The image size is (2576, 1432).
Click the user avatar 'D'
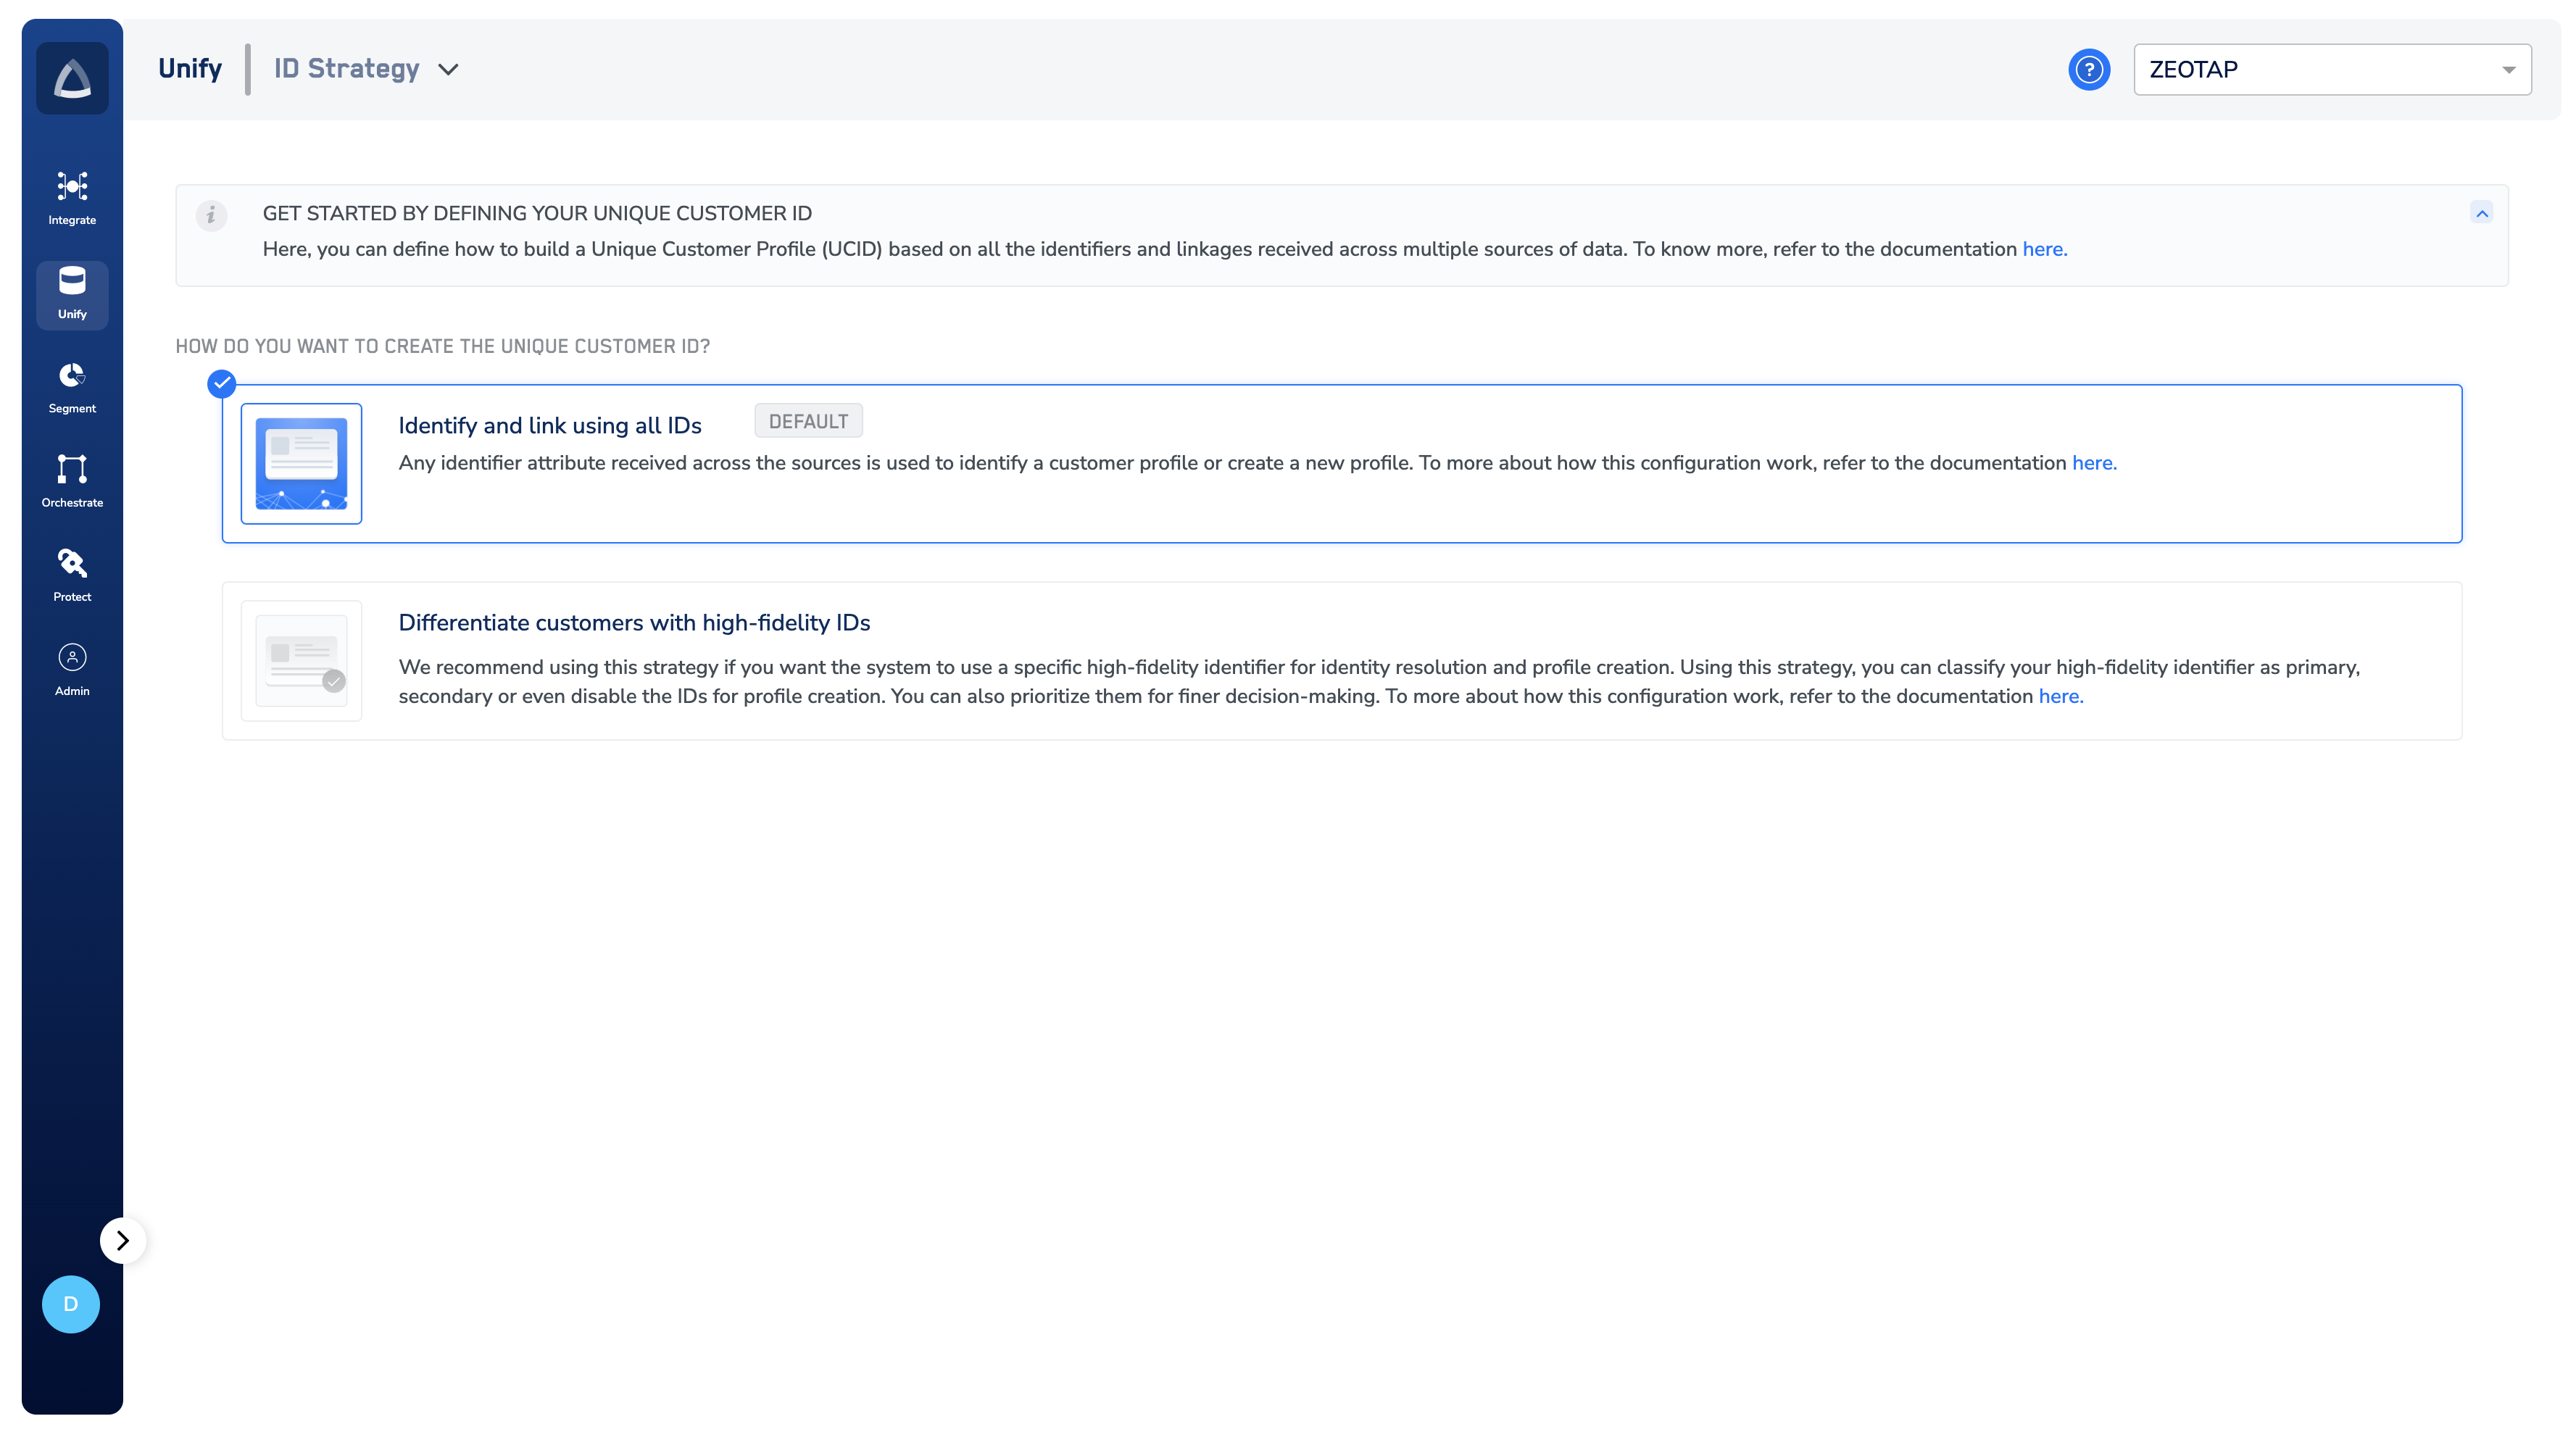pos(70,1304)
